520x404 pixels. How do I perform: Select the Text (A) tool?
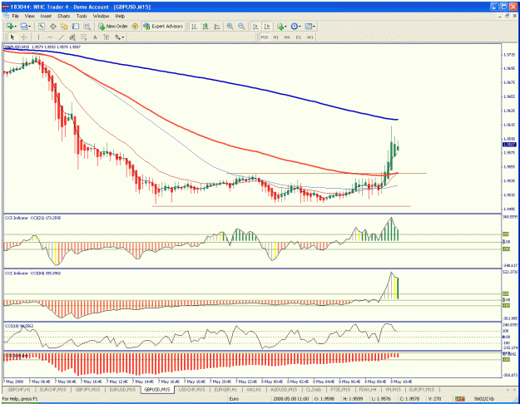tap(95, 37)
